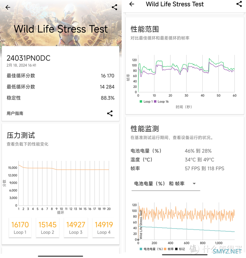Click the teal 电池电量 legend swatch
Image resolution: width=246 pixels, height=258 pixels.
141,249
